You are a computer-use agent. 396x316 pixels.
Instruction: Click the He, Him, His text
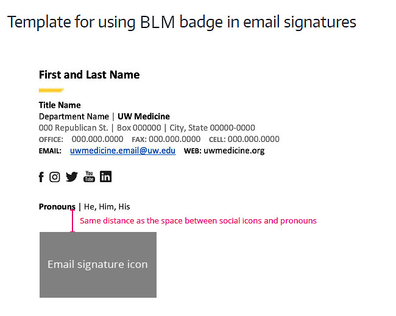[107, 207]
